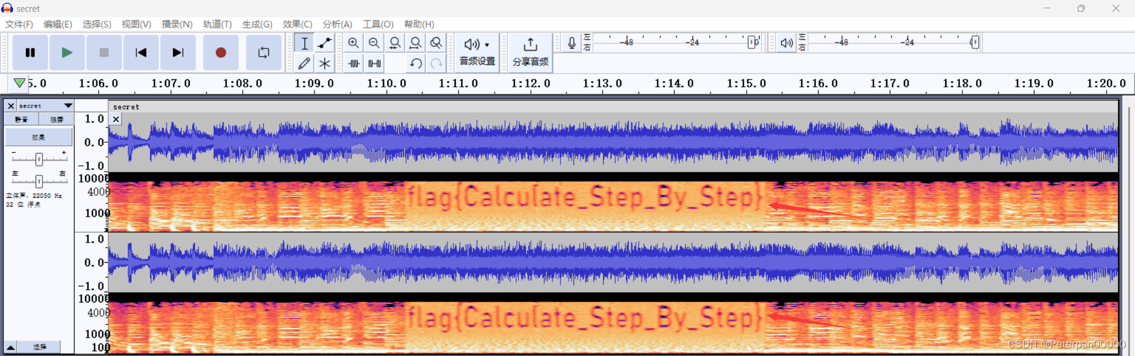Open the 生成(G) menu

[257, 24]
